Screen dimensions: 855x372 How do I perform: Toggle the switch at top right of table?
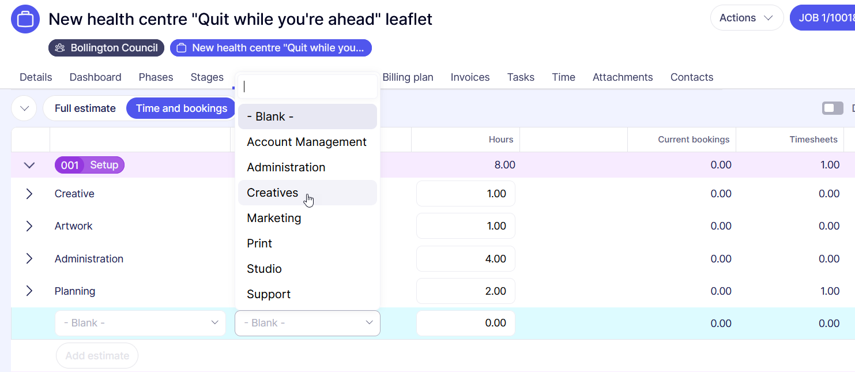click(832, 108)
